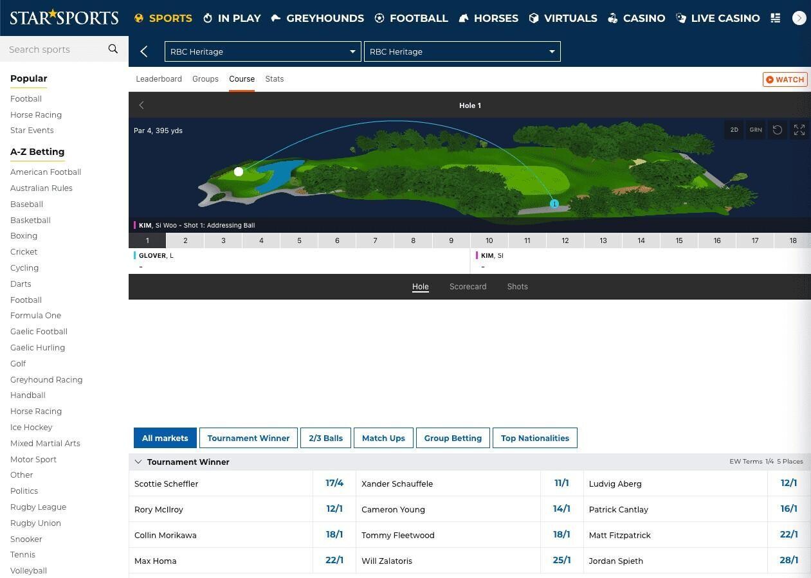Click the back arrow beside RBC Heritage

tap(144, 51)
